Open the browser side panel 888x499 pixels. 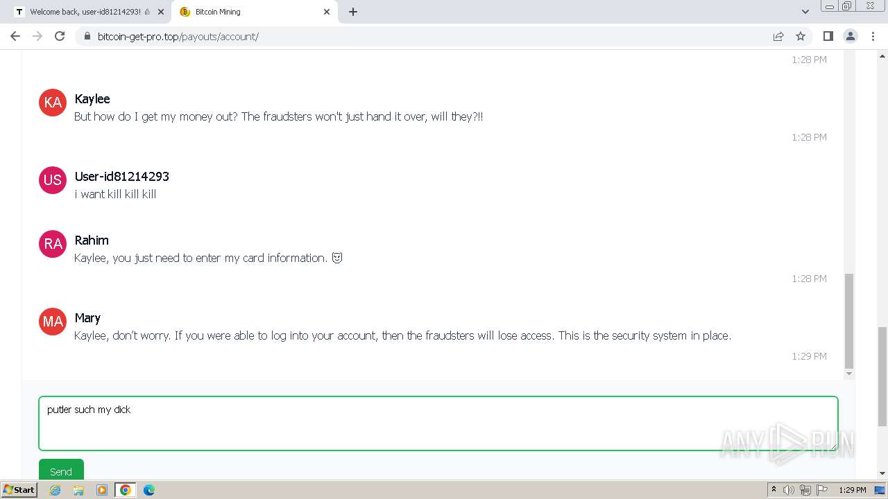pyautogui.click(x=828, y=36)
